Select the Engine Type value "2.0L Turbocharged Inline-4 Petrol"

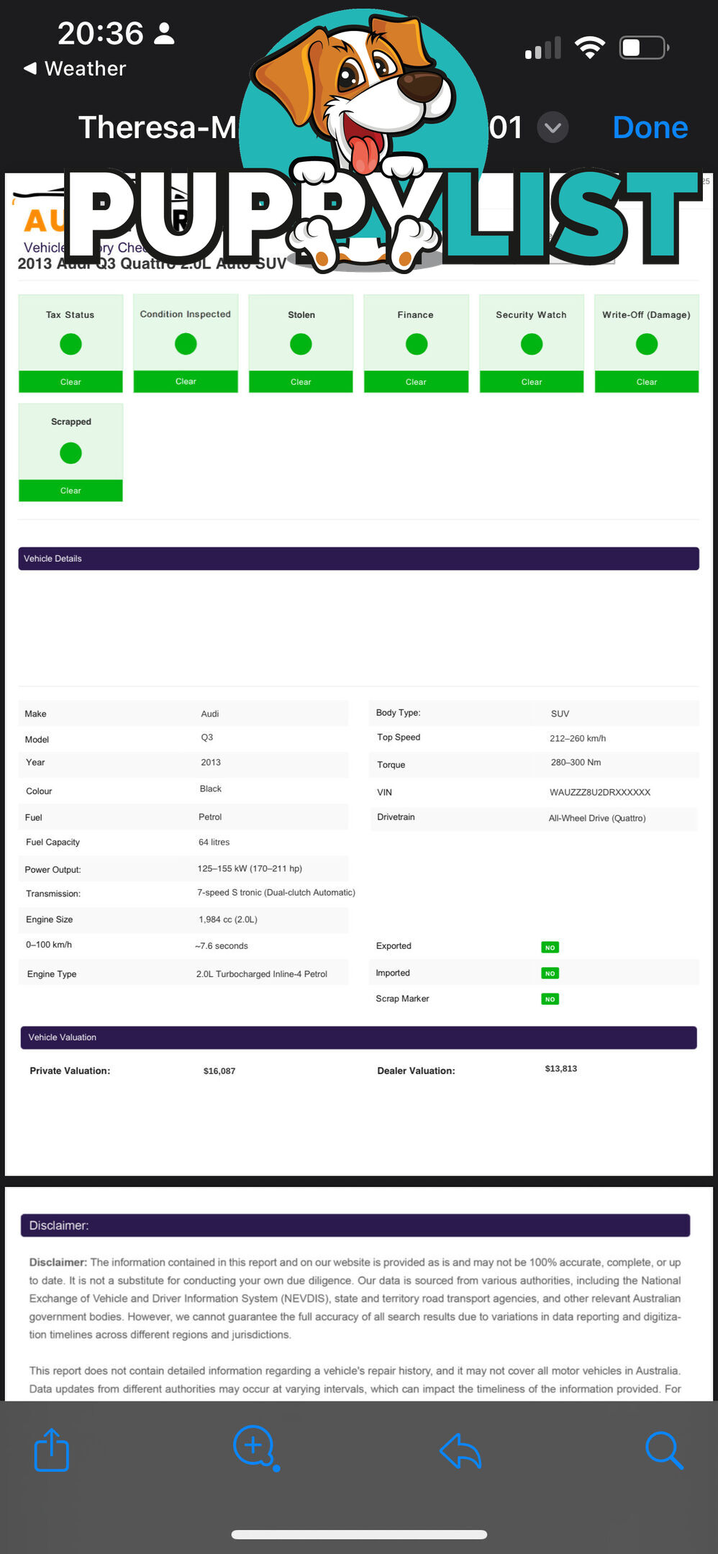click(262, 974)
